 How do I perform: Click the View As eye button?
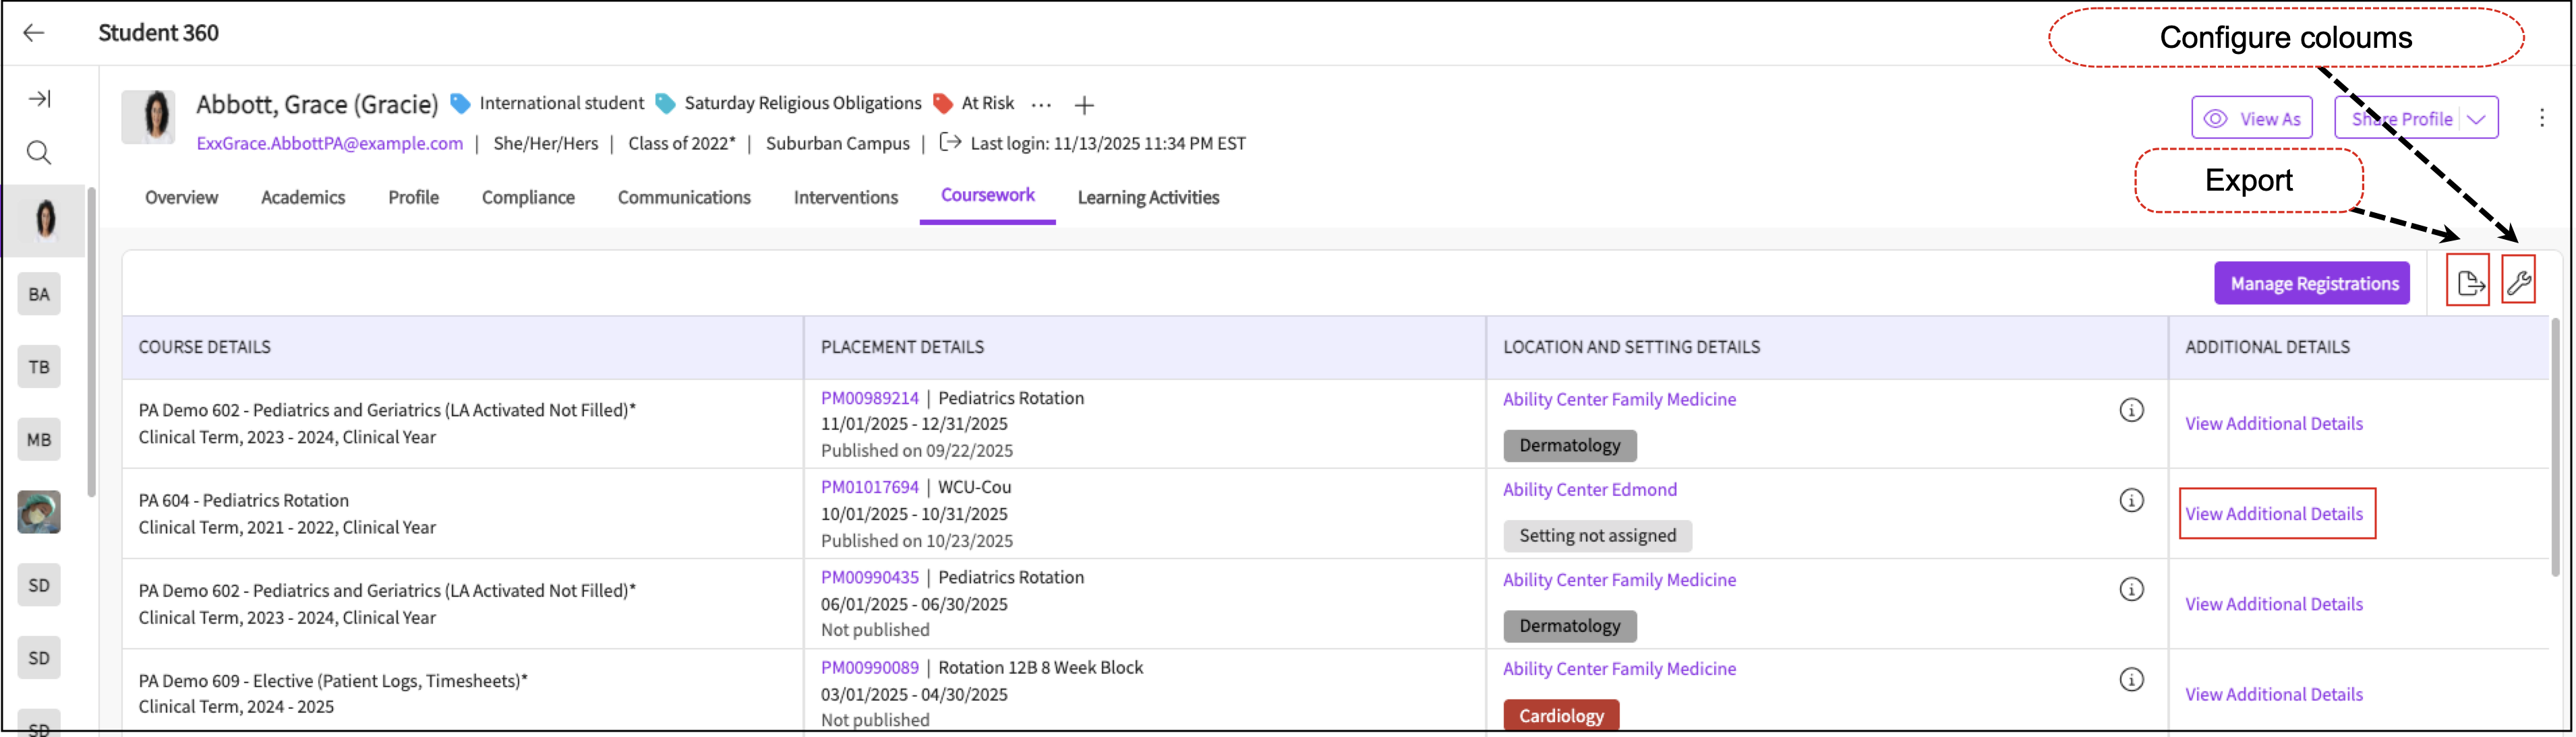pos(2252,119)
